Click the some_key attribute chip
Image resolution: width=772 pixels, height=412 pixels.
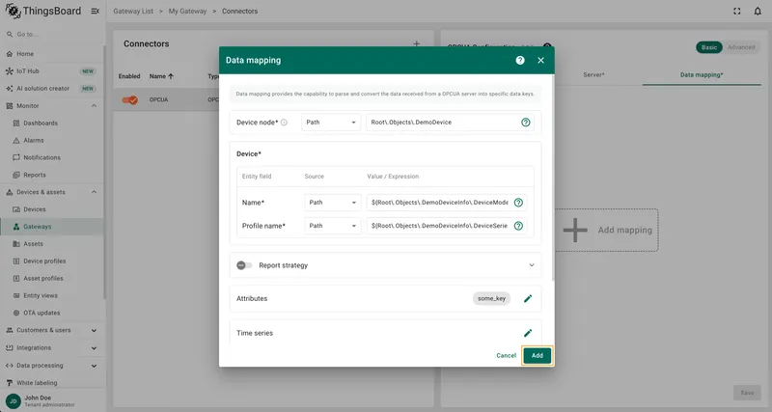[x=491, y=298]
